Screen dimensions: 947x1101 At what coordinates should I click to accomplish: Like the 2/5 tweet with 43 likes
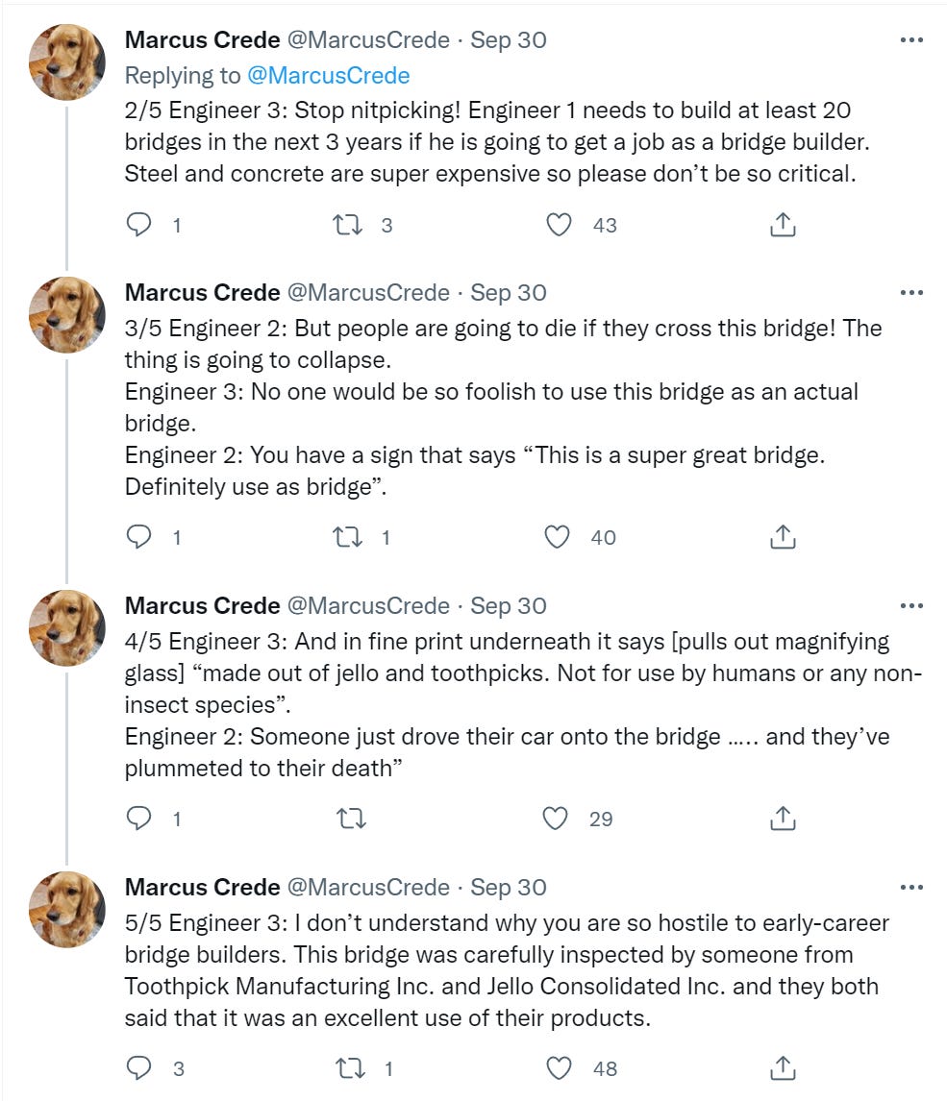(x=559, y=225)
